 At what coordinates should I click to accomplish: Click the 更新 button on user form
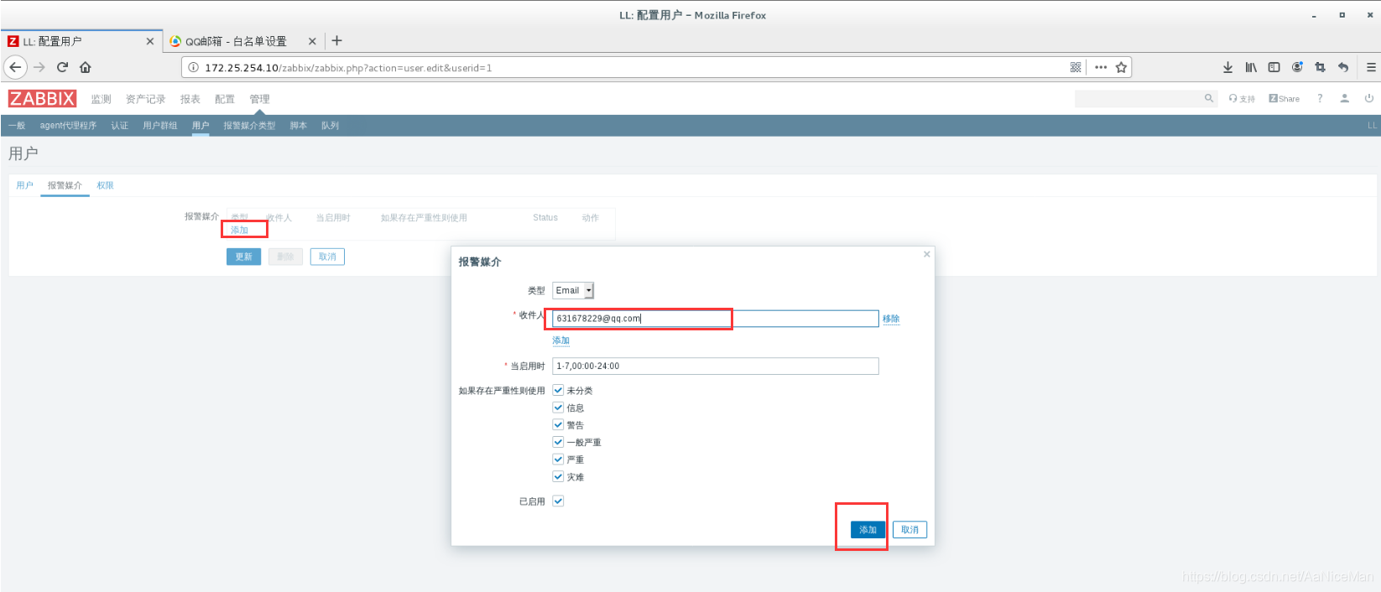(x=243, y=257)
